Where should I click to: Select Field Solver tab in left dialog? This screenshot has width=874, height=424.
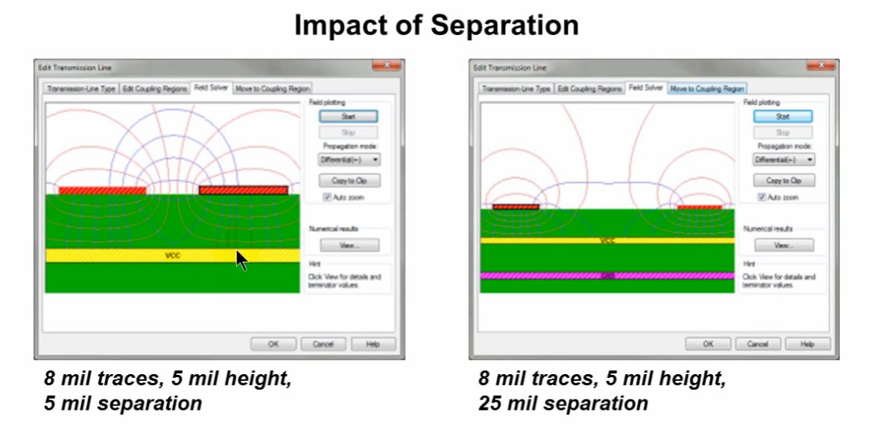pos(211,88)
